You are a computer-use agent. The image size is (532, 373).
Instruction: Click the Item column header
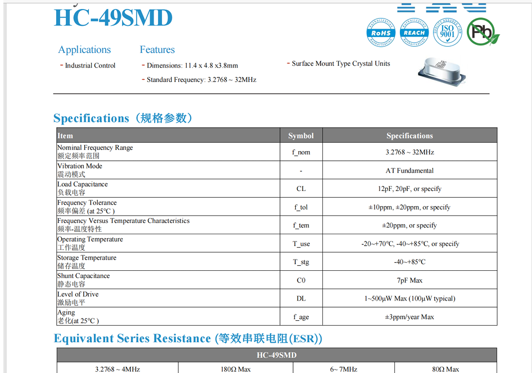click(x=65, y=136)
